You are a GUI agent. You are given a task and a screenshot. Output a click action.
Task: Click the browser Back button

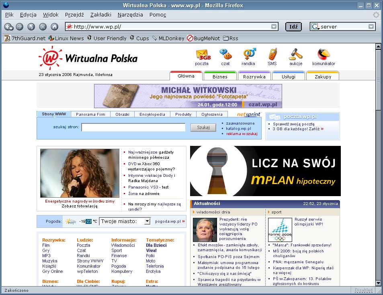[8, 27]
